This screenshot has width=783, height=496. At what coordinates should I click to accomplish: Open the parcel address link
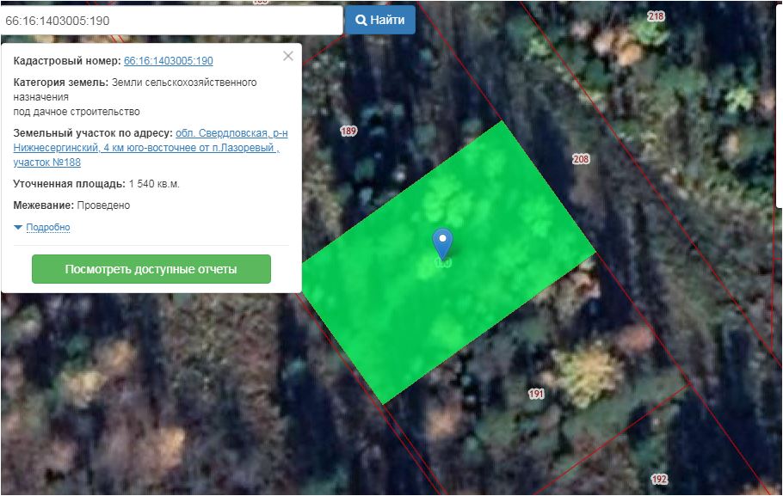[x=151, y=148]
